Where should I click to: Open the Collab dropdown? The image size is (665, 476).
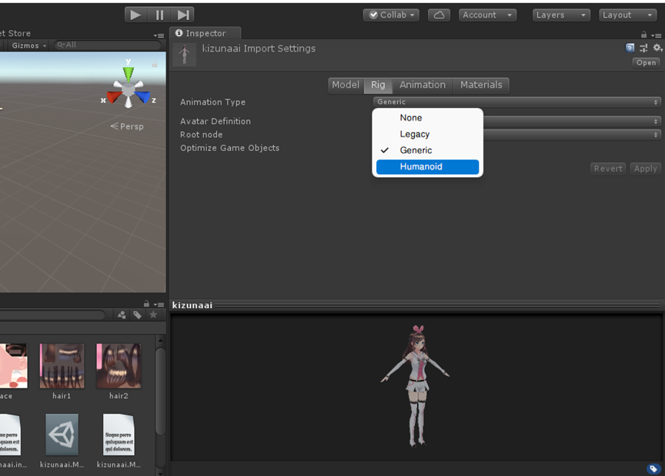pos(391,15)
